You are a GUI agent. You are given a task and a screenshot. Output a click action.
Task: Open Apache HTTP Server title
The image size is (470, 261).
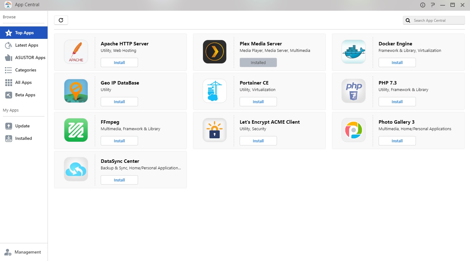click(x=125, y=44)
